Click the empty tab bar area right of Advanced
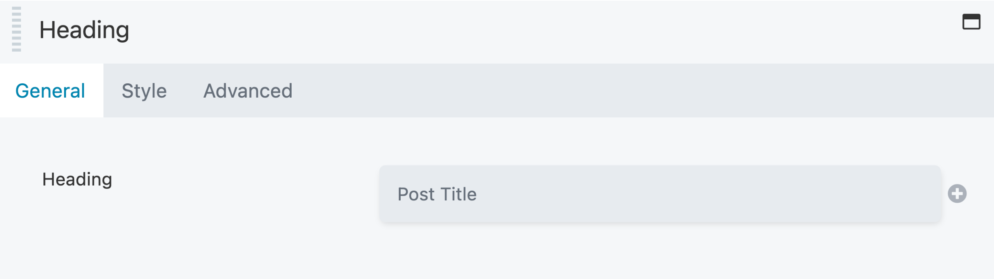 [x=621, y=91]
